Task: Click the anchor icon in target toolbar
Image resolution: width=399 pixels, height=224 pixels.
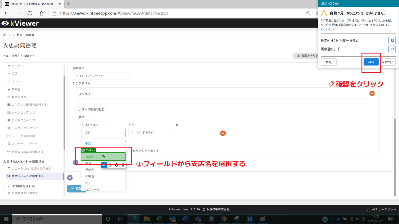Action: tap(110, 165)
